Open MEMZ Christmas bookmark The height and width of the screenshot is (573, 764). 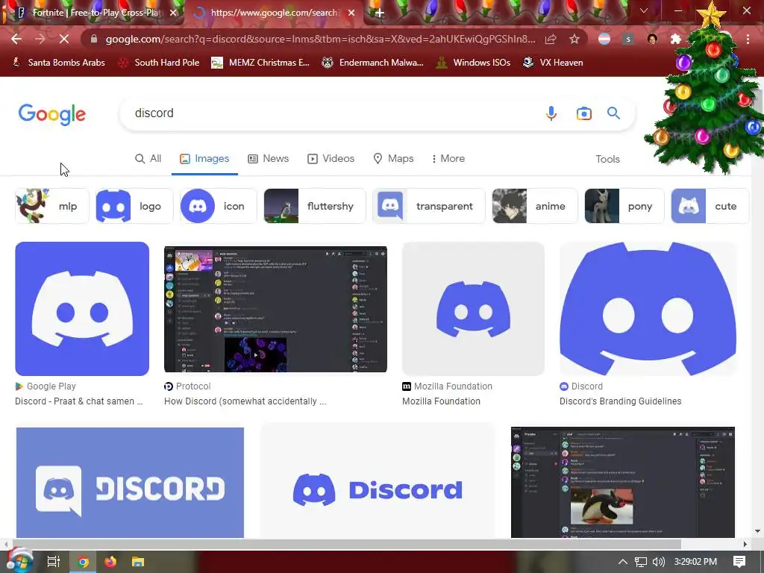pos(260,63)
